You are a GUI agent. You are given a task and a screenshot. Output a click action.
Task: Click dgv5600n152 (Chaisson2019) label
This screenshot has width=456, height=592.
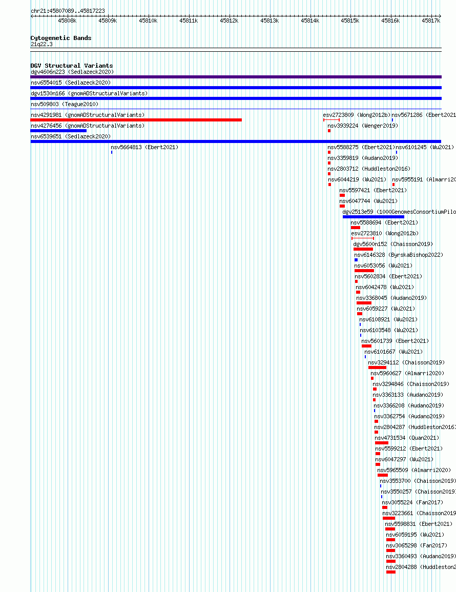pyautogui.click(x=393, y=244)
